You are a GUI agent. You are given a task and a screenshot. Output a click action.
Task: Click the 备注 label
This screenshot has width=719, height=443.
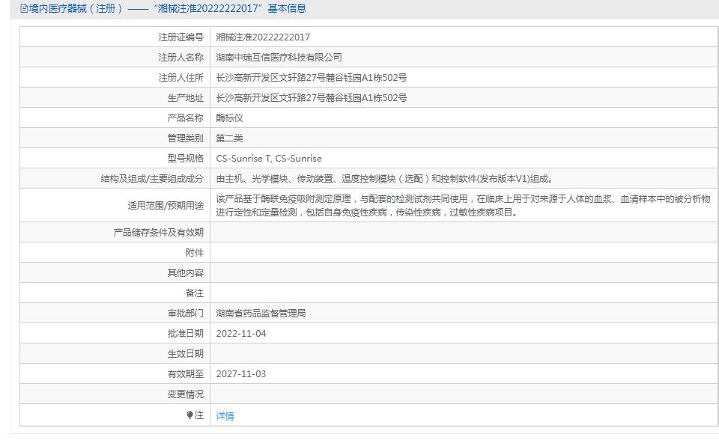tap(195, 293)
